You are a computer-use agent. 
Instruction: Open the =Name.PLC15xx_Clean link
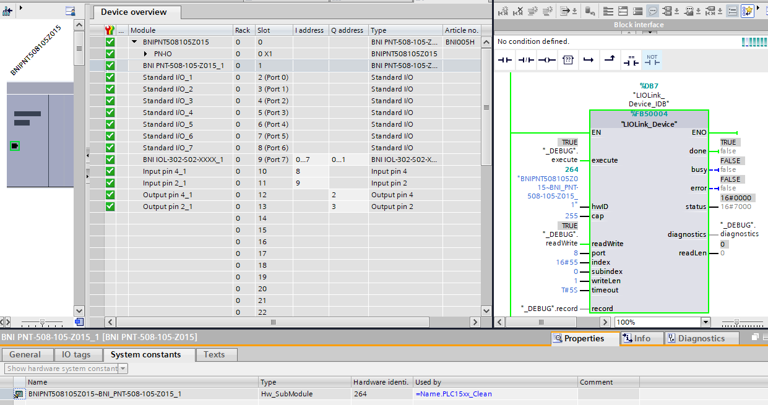coord(454,394)
